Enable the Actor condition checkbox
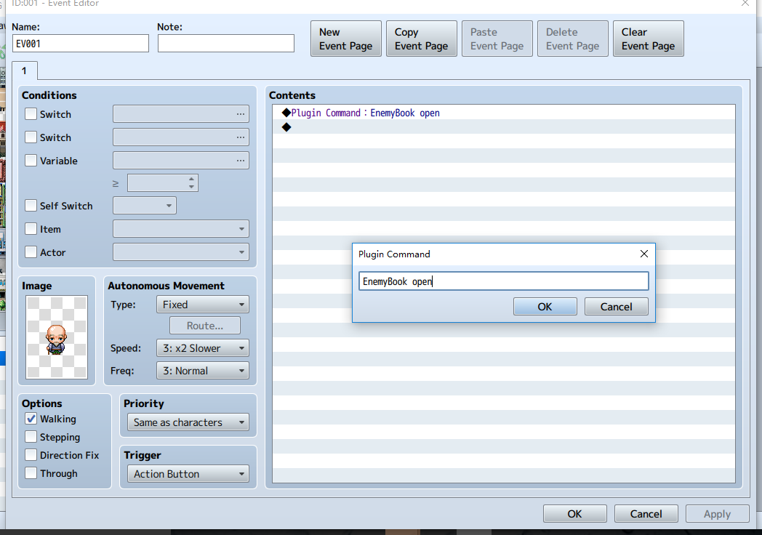762x535 pixels. (x=31, y=252)
